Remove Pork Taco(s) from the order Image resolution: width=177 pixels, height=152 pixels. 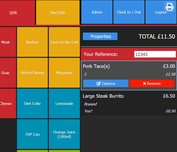[x=152, y=83]
